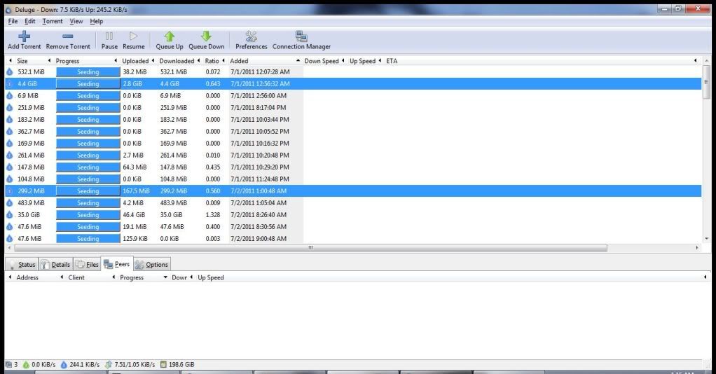Open the Torrent menu

pos(53,21)
